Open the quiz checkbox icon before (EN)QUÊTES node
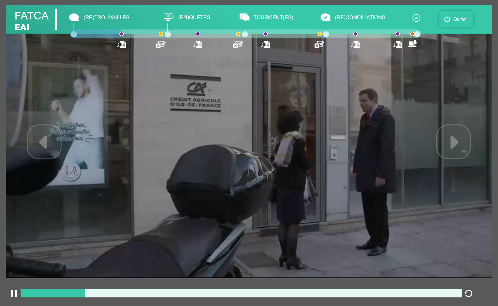Viewport: 498px width, 306px height. pyautogui.click(x=161, y=44)
